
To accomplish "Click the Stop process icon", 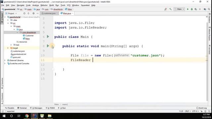I will pos(200,9).
